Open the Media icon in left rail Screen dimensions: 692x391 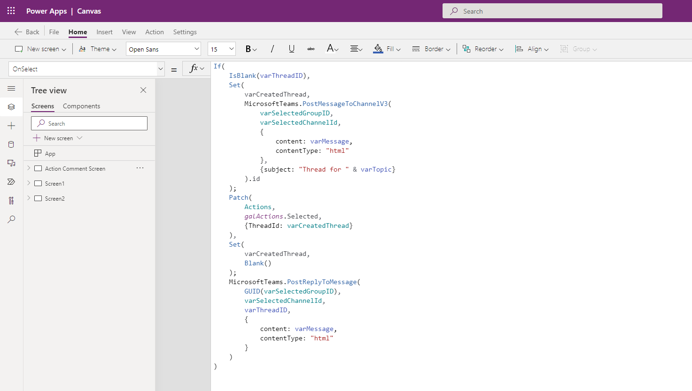11,163
